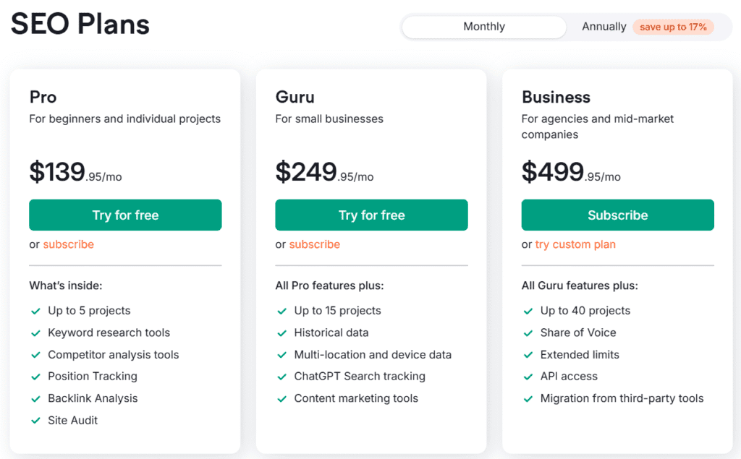741x459 pixels.
Task: Click the checkmark beside Multi-location and device data
Action: pyautogui.click(x=281, y=354)
